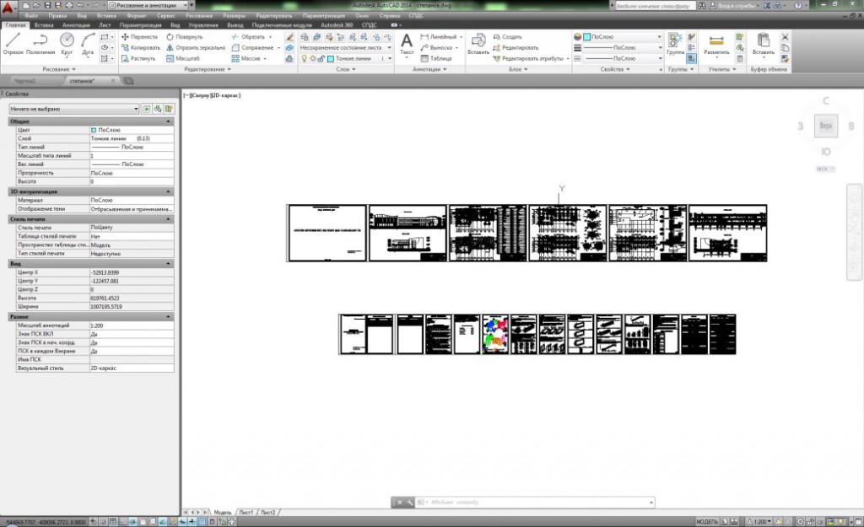Open the Рисование и аннотации workspace dropdown
Image resolution: width=864 pixels, height=527 pixels.
coord(149,5)
